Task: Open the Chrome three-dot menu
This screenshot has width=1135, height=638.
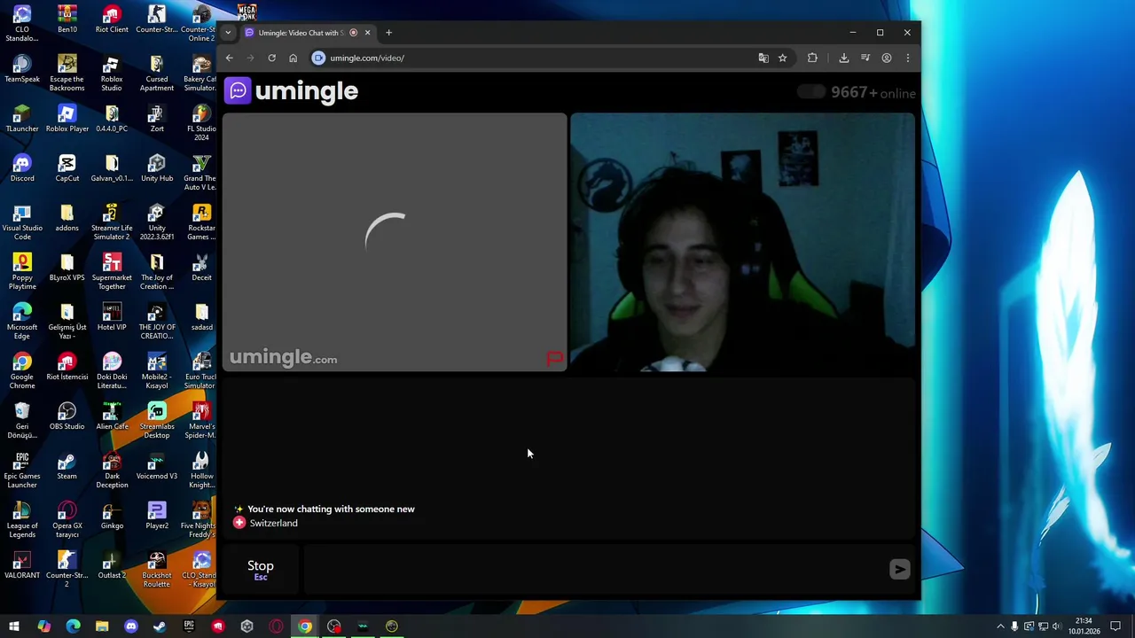Action: pyautogui.click(x=907, y=58)
